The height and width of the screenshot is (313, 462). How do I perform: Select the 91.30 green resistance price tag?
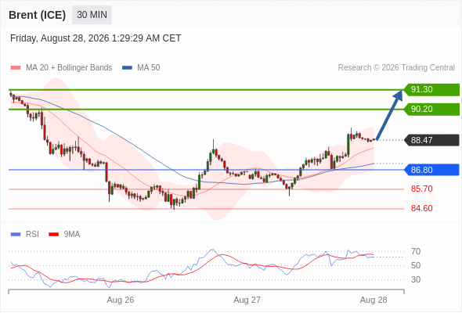click(x=431, y=89)
